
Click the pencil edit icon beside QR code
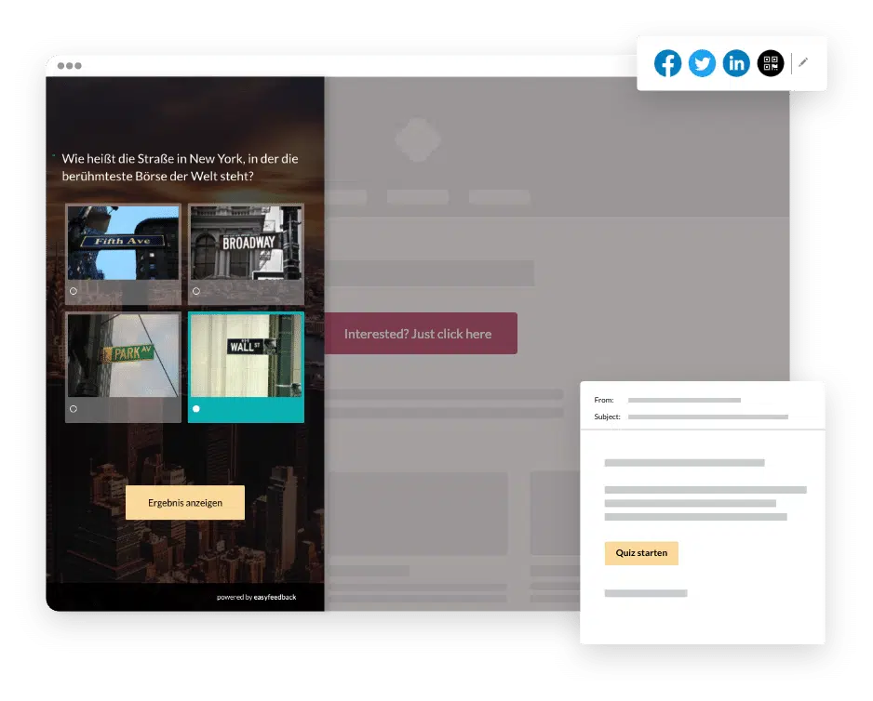[804, 63]
